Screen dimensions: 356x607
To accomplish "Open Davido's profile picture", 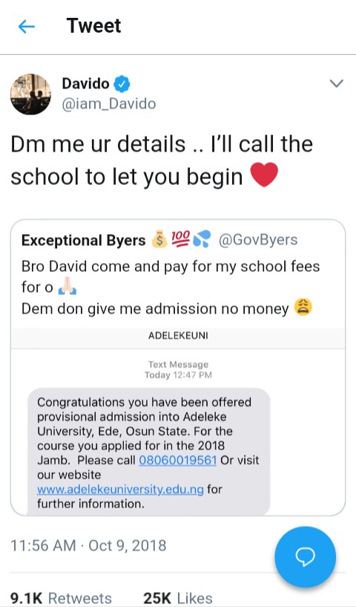I will [x=30, y=94].
